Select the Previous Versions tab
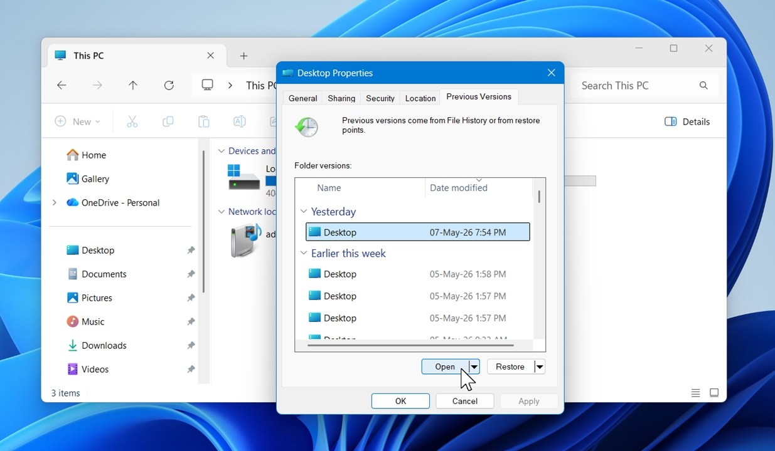775x451 pixels. coord(479,96)
